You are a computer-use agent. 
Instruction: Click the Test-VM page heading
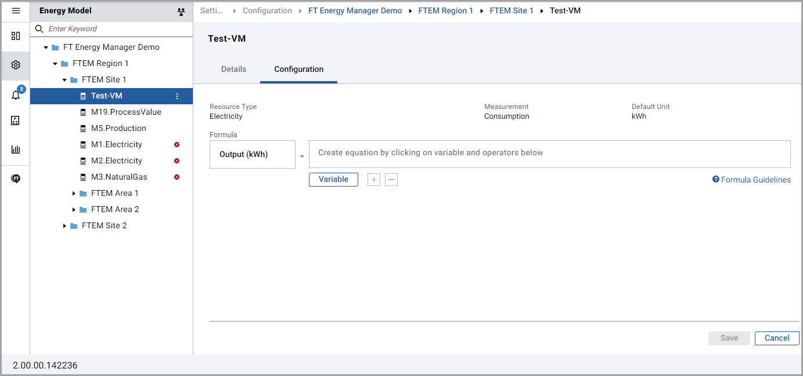coord(227,39)
